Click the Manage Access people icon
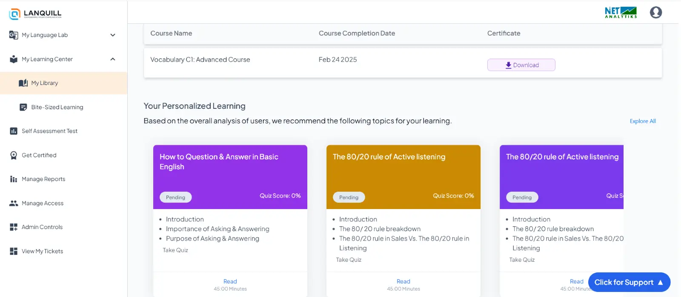Viewport: 681px width, 297px height. click(x=14, y=203)
